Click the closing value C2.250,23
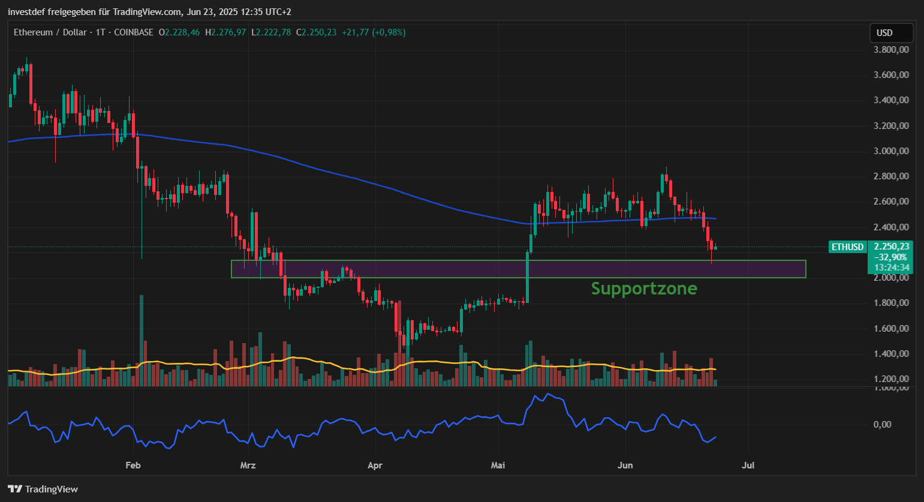This screenshot has width=924, height=502. 316,32
